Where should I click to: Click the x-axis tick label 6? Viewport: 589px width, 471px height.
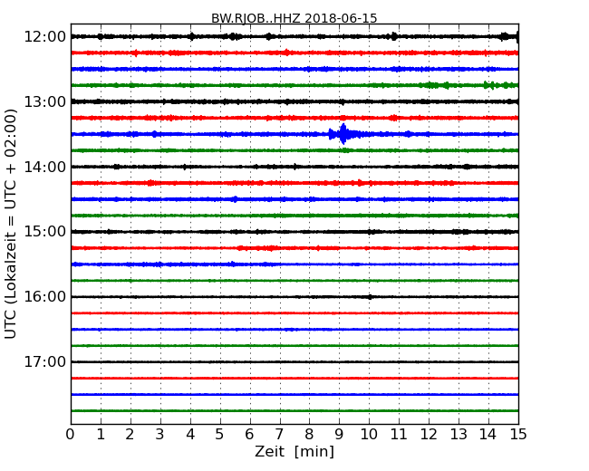tap(249, 435)
